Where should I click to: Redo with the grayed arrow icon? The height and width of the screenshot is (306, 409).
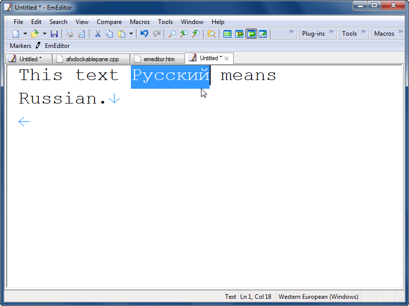pos(156,34)
